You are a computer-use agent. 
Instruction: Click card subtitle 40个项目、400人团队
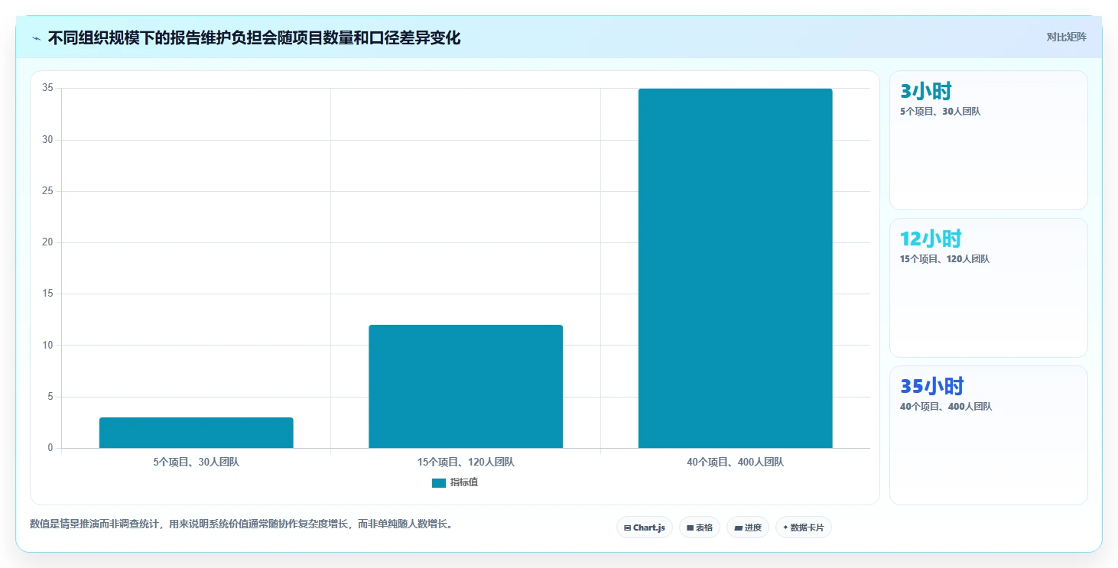(x=946, y=407)
